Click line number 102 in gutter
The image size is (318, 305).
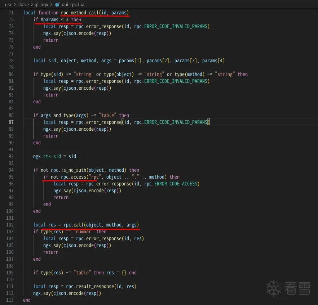point(10,225)
